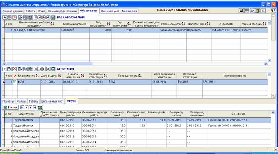278x154 pixels.
Task: Exit the form via door icon at top right
Action: pos(273,11)
